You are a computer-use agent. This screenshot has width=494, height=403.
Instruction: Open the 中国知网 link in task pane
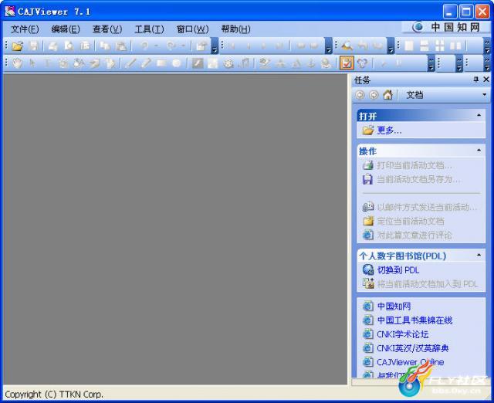click(394, 306)
